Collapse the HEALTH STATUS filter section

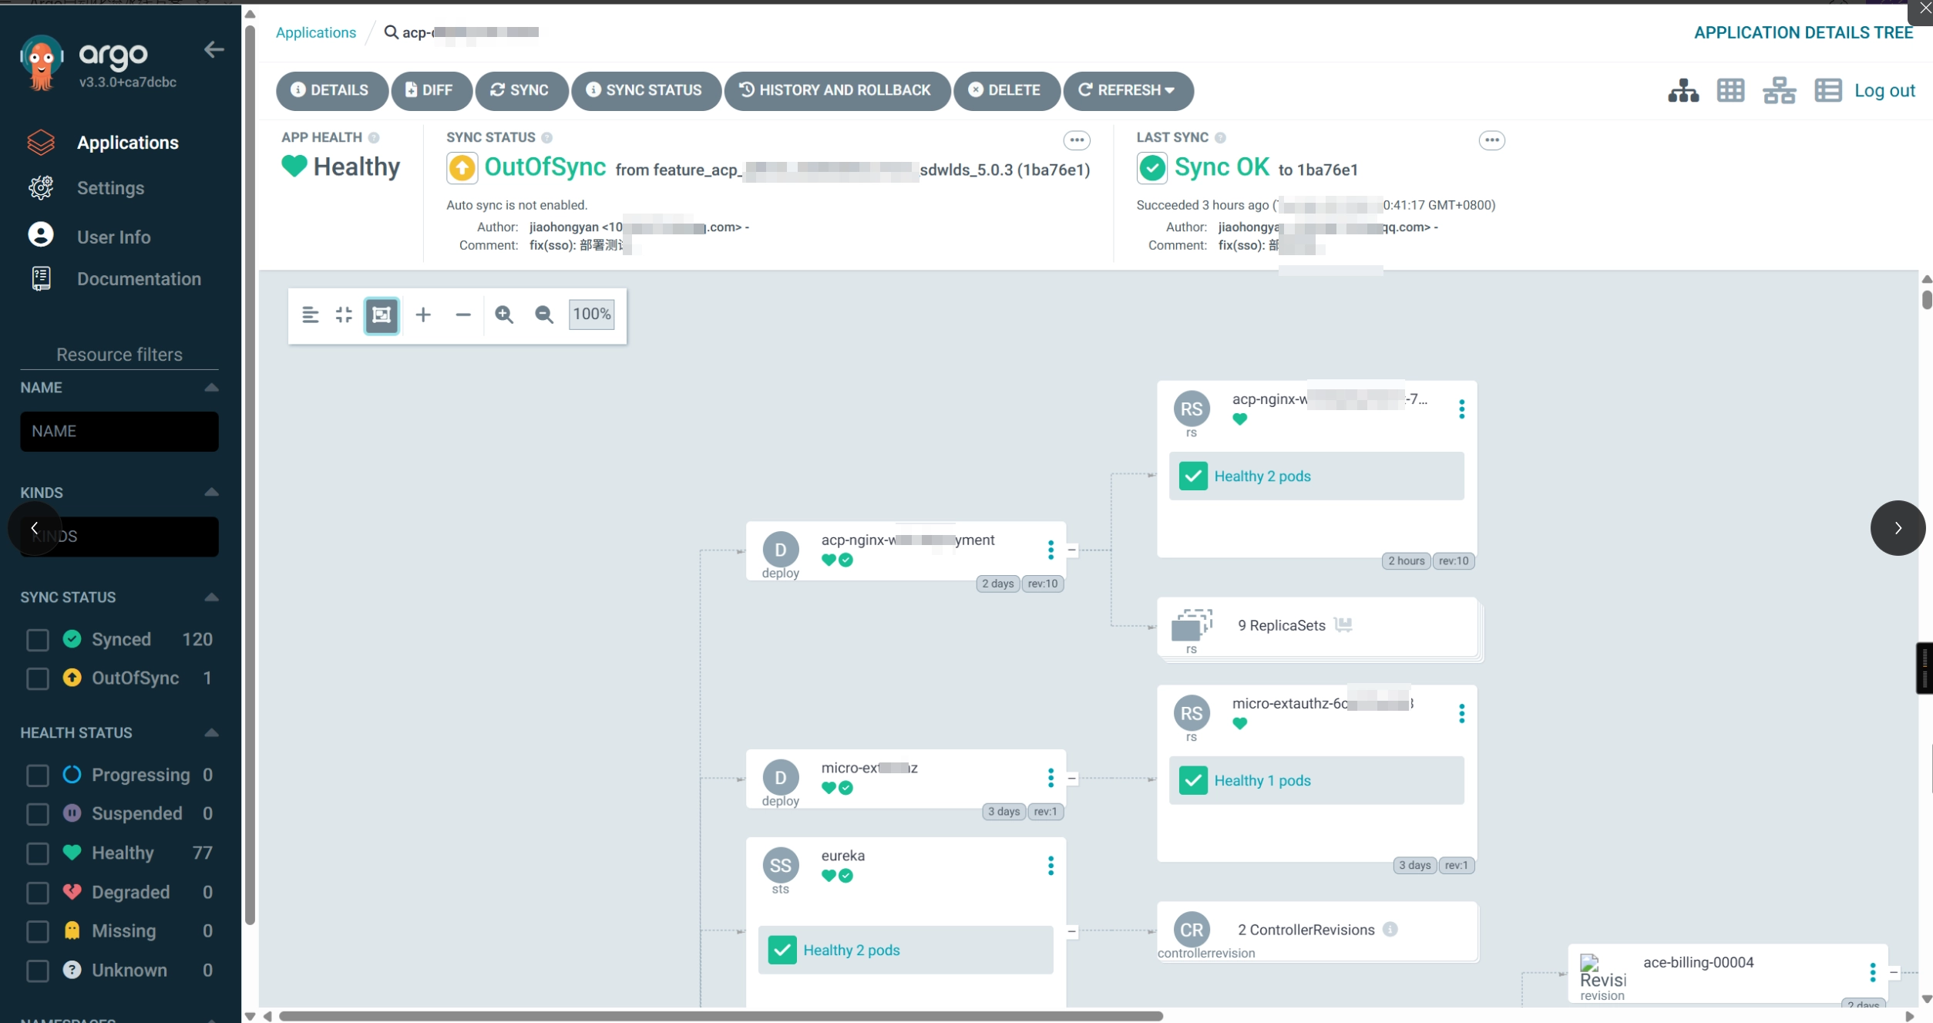click(x=211, y=733)
